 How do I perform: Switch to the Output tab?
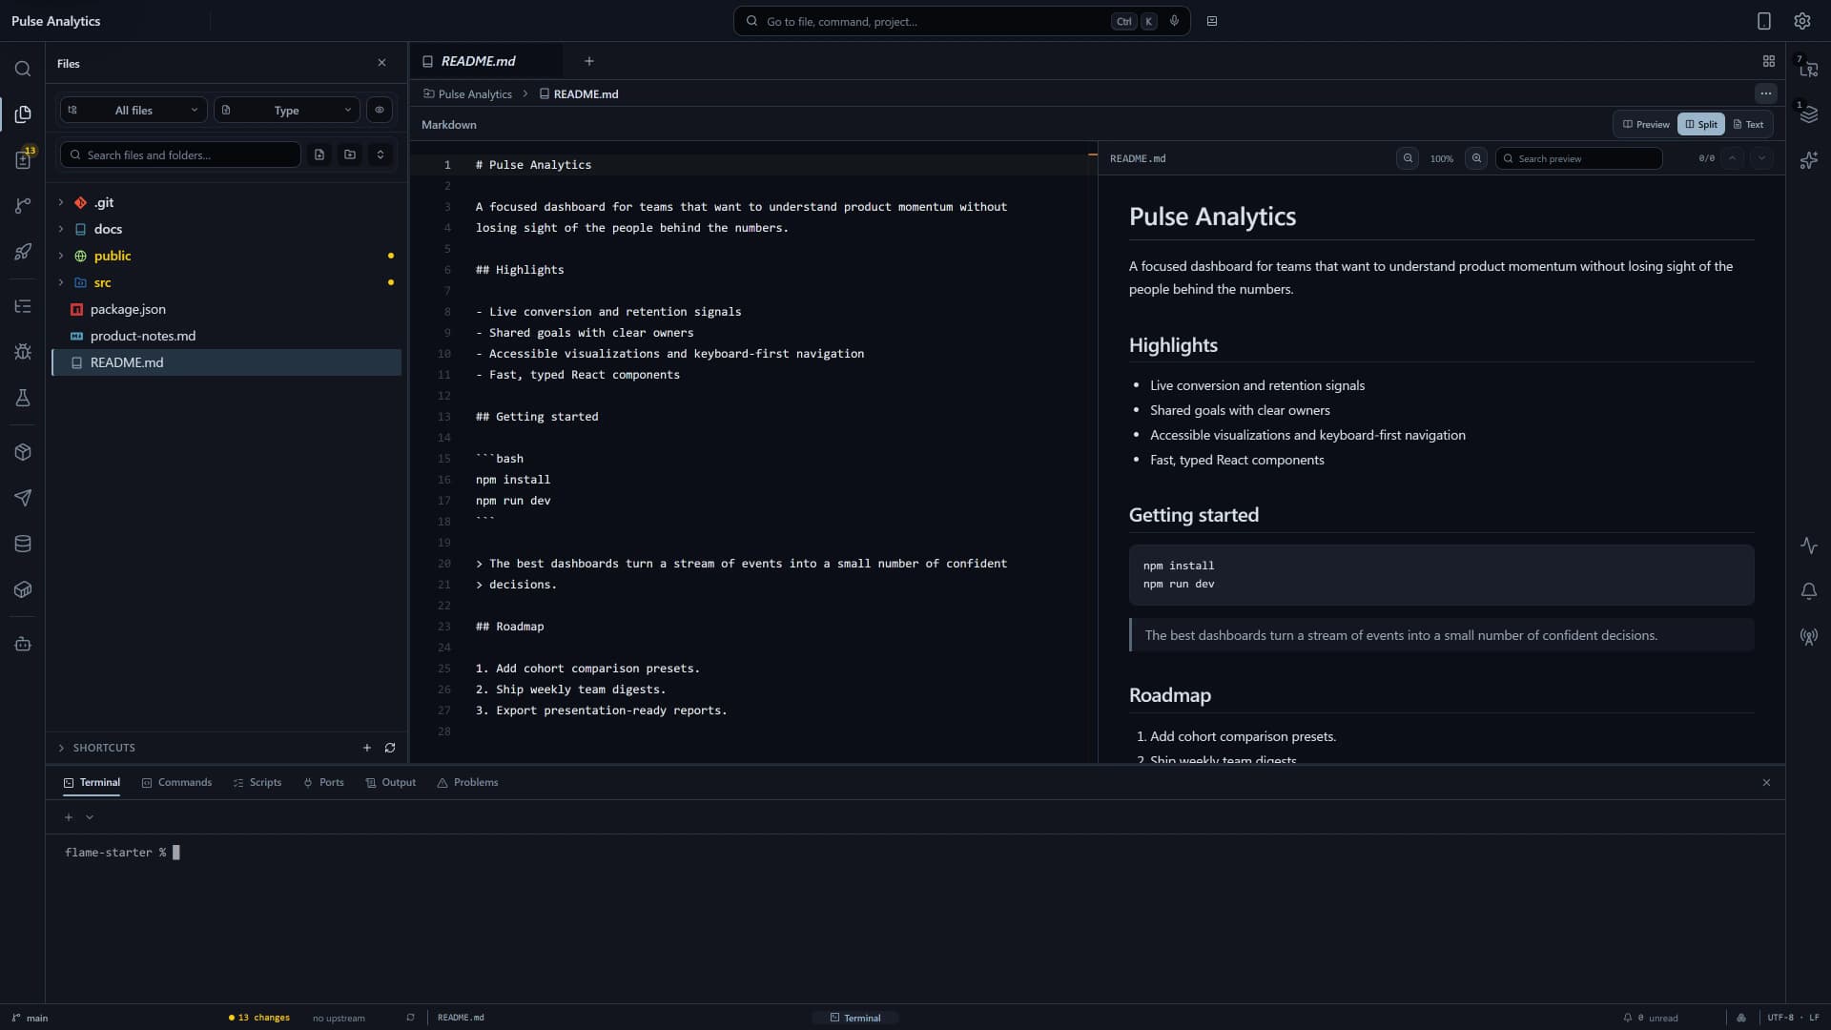click(x=391, y=782)
